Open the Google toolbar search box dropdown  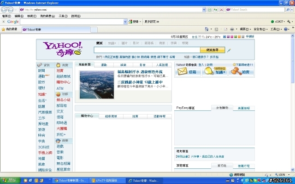pos(125,22)
